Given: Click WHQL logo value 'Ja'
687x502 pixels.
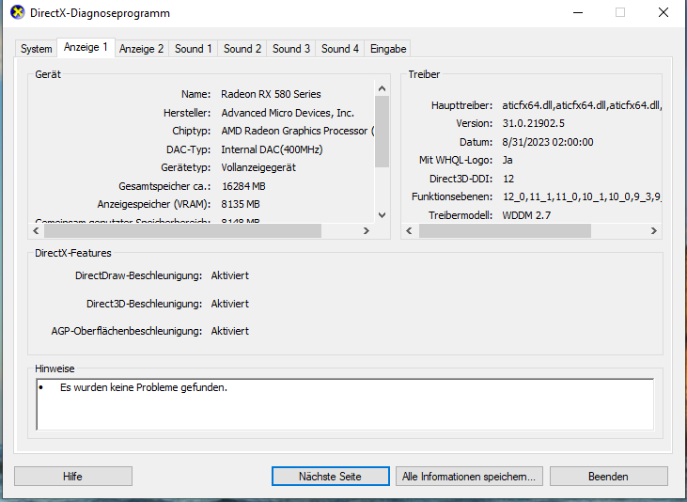Looking at the screenshot, I should 507,161.
